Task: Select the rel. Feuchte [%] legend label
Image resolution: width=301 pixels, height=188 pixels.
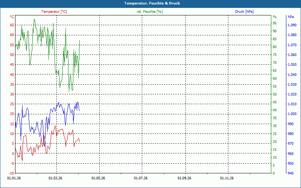Action: point(149,12)
